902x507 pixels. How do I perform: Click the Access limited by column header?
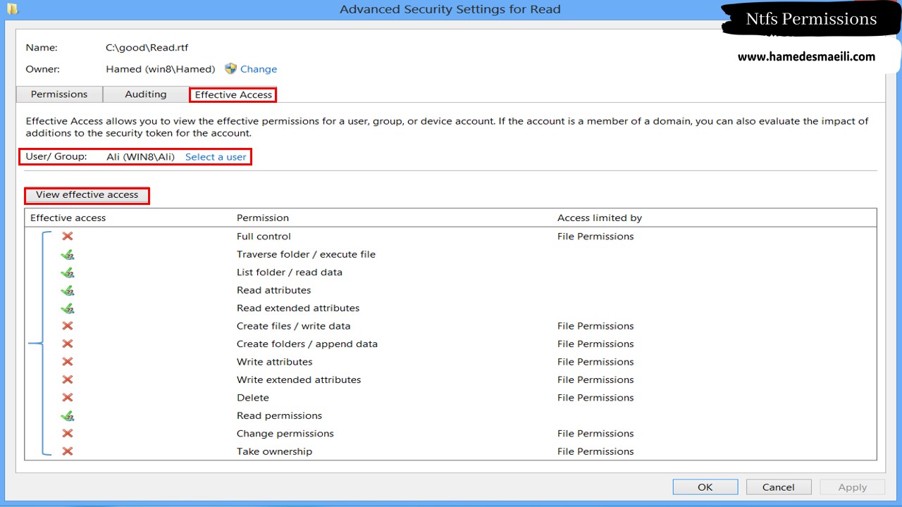[x=600, y=218]
